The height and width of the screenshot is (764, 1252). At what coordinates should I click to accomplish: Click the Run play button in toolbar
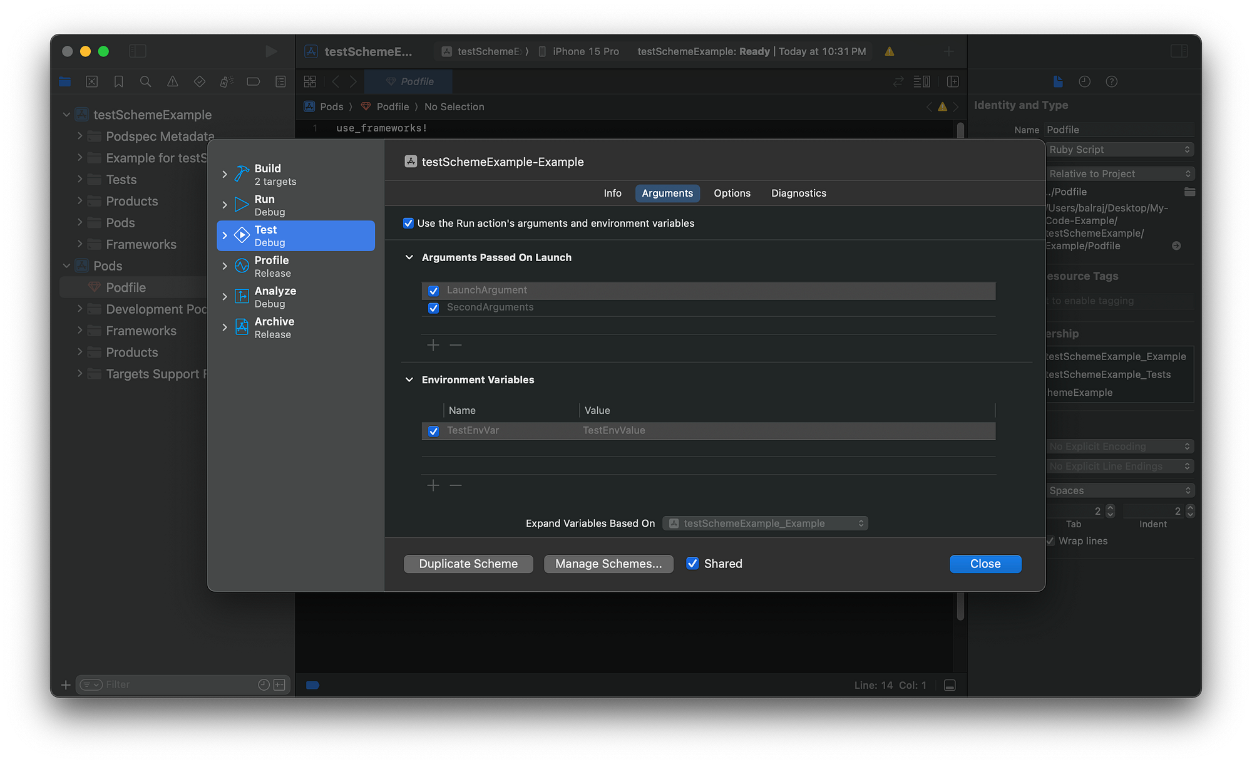271,51
